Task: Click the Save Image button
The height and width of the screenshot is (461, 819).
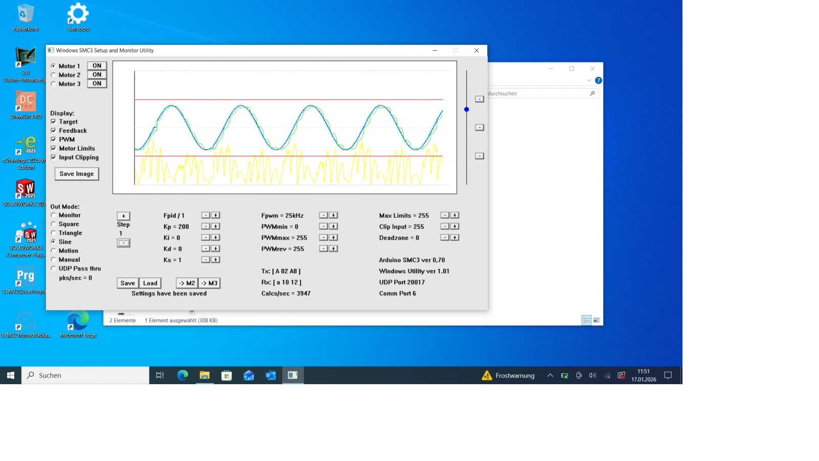Action: (x=77, y=174)
